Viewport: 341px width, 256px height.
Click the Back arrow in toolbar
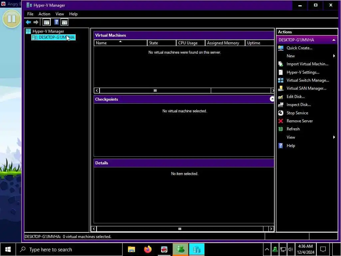click(x=28, y=22)
